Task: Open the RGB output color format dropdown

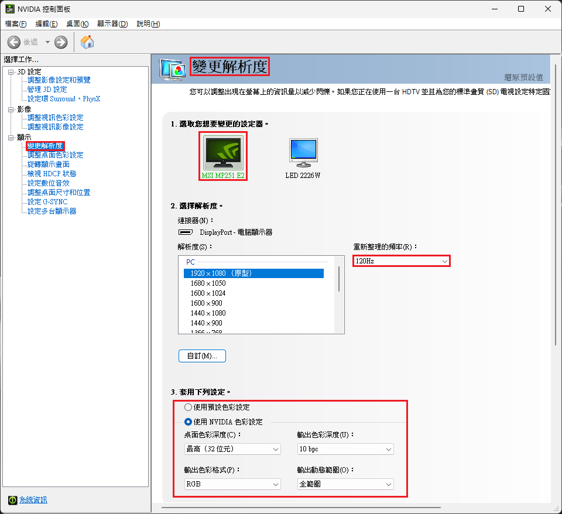Action: click(232, 484)
